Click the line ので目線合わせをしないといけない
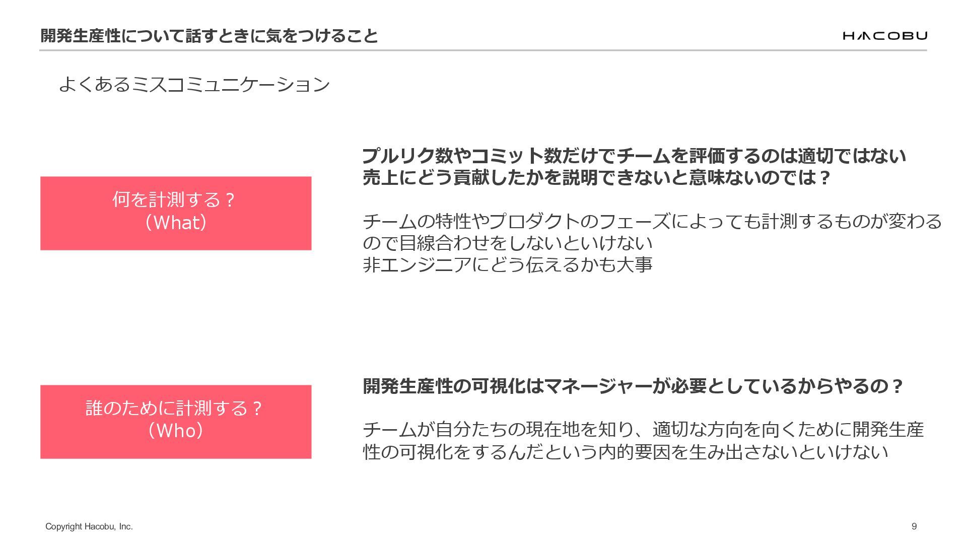The height and width of the screenshot is (544, 967). pyautogui.click(x=508, y=243)
